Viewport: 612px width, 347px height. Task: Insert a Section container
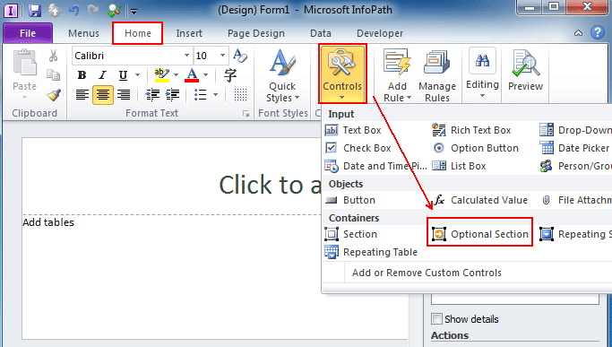[x=351, y=234]
